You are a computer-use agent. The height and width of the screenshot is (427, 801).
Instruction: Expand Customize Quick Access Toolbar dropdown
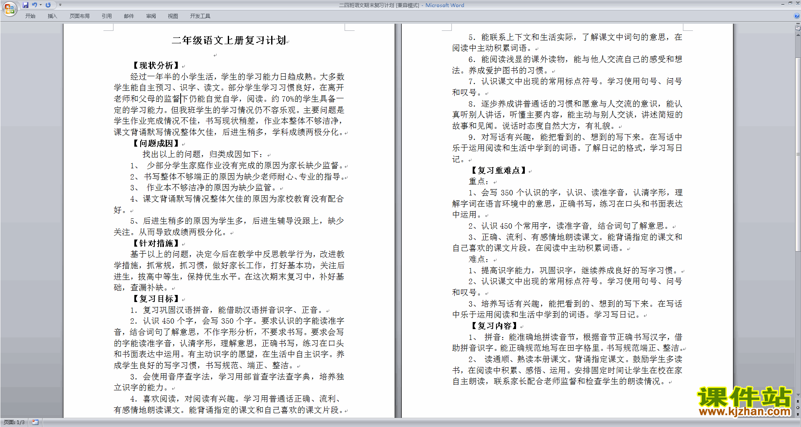coord(60,5)
